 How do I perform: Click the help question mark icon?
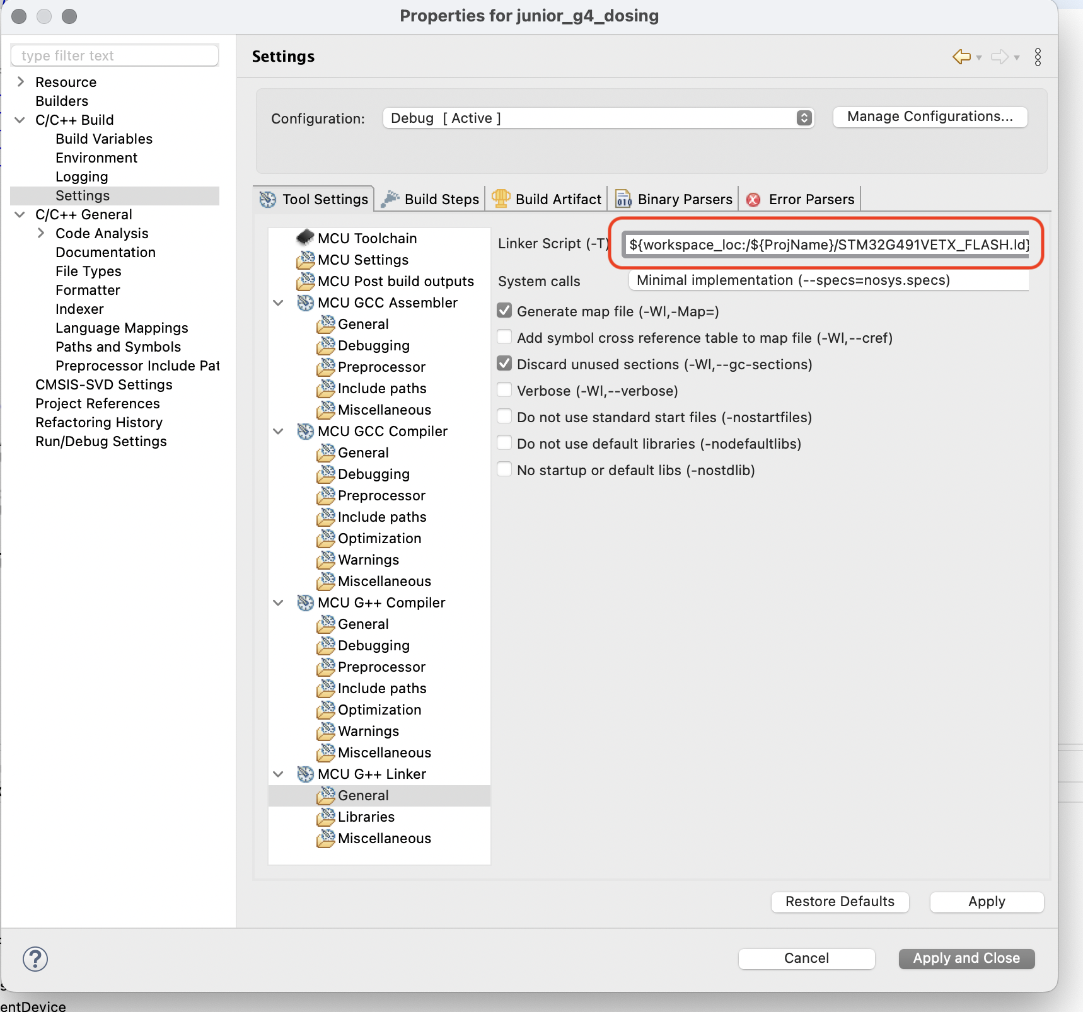(35, 958)
